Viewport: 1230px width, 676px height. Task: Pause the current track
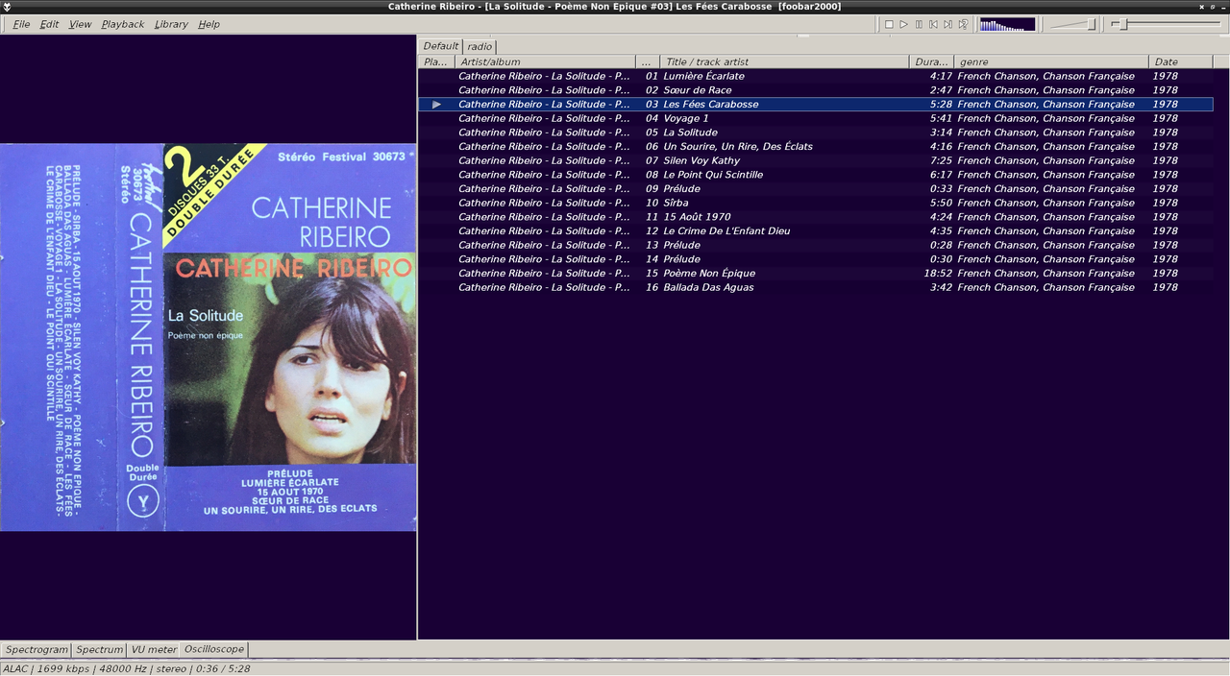[x=919, y=24]
